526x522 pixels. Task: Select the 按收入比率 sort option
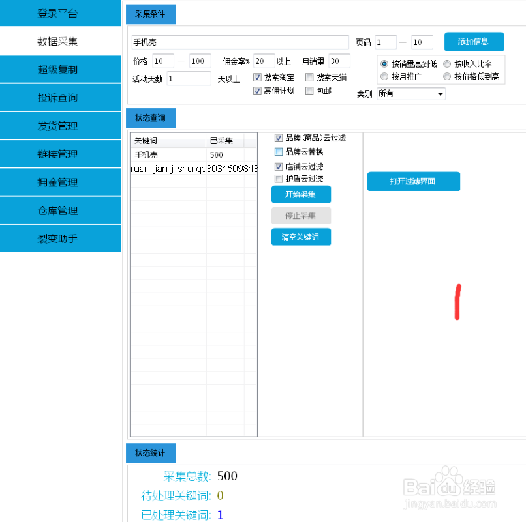coord(447,63)
